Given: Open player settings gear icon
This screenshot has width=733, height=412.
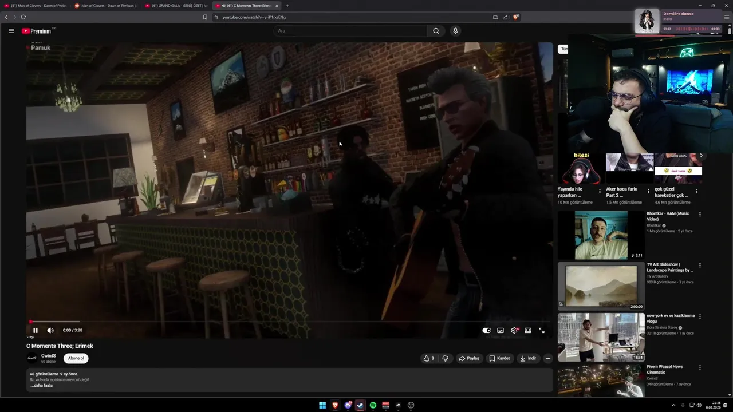Looking at the screenshot, I should coord(514,330).
